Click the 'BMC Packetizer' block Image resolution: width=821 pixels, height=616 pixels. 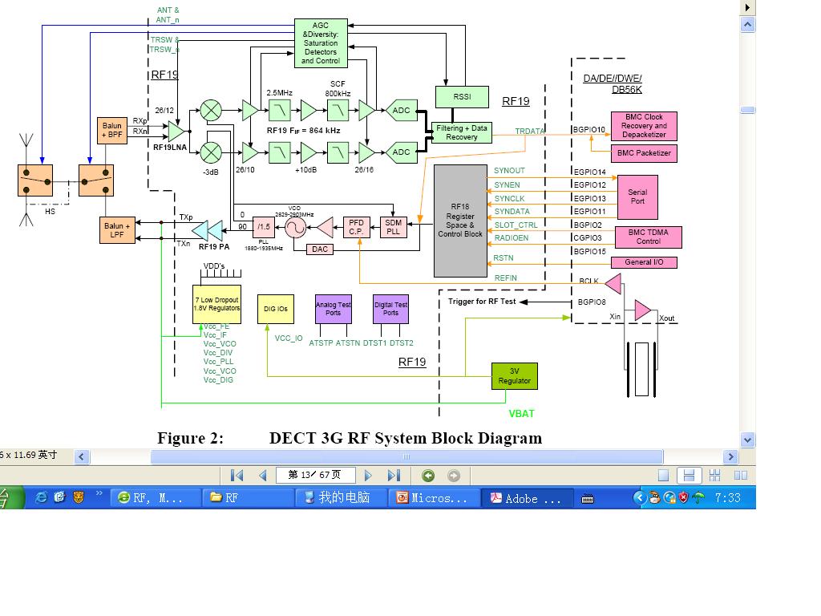tap(644, 153)
